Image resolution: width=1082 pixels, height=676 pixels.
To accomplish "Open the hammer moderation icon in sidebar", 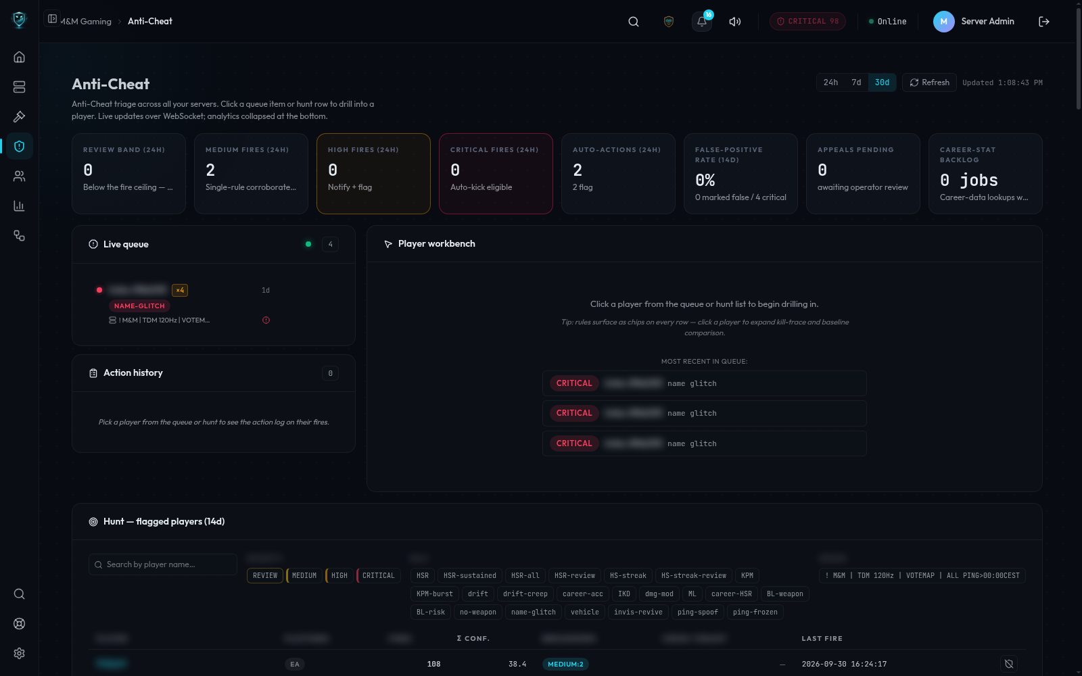I will coord(19,116).
